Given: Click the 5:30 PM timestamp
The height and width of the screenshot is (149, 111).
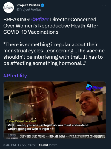Looking at the screenshot, I should [x=10, y=145].
